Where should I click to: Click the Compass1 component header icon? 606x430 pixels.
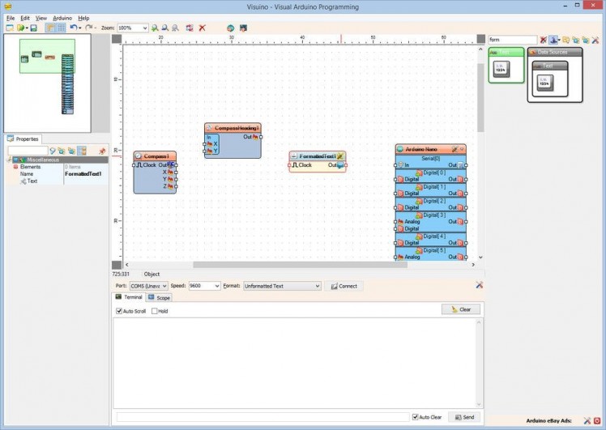(x=139, y=155)
